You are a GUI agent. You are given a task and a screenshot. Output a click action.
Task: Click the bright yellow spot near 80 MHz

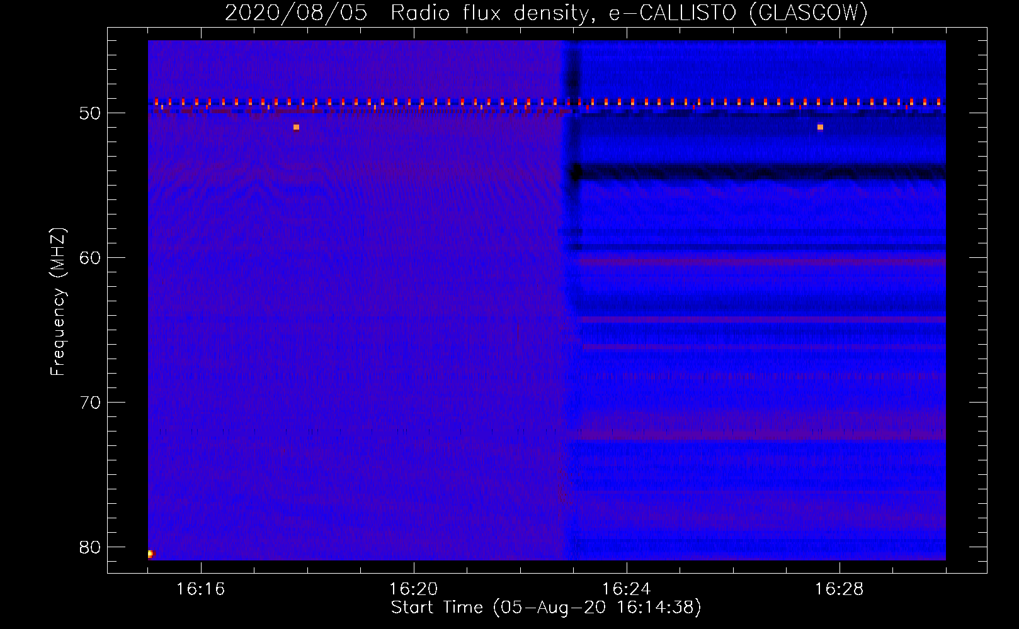(150, 554)
